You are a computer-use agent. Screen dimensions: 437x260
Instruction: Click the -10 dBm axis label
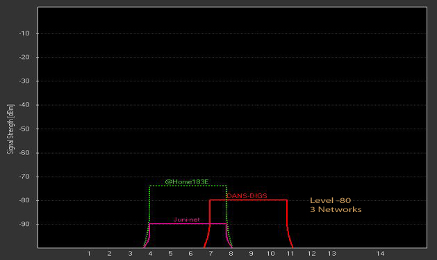point(24,33)
